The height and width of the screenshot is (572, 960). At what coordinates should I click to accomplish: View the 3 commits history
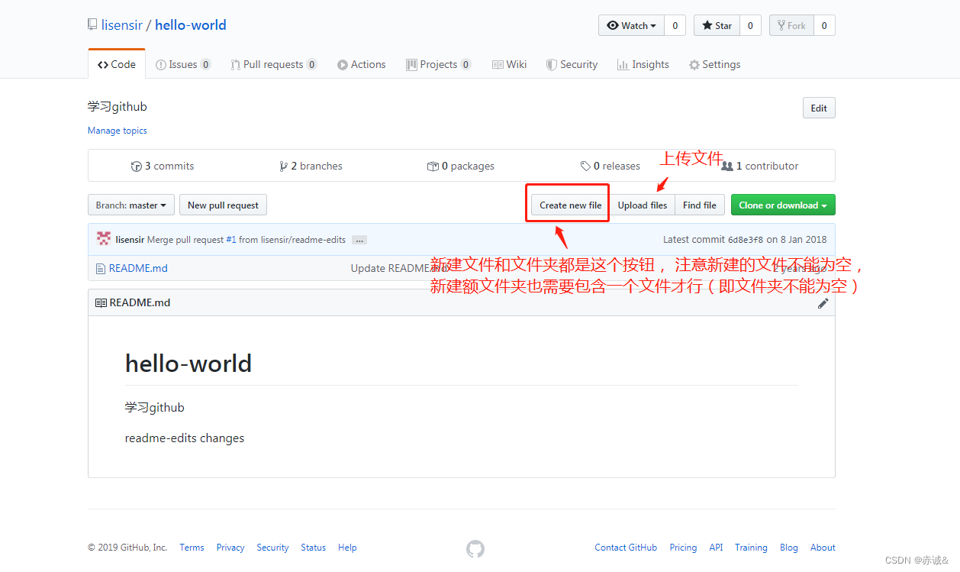[163, 166]
